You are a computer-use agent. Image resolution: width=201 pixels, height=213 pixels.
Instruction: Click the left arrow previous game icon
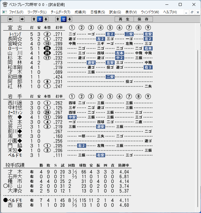10,19
